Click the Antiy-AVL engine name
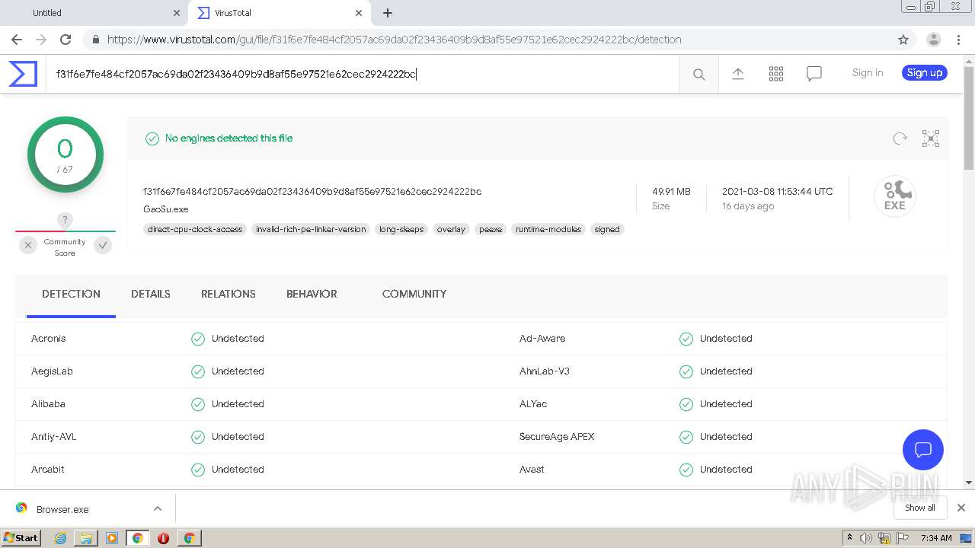 click(x=54, y=437)
